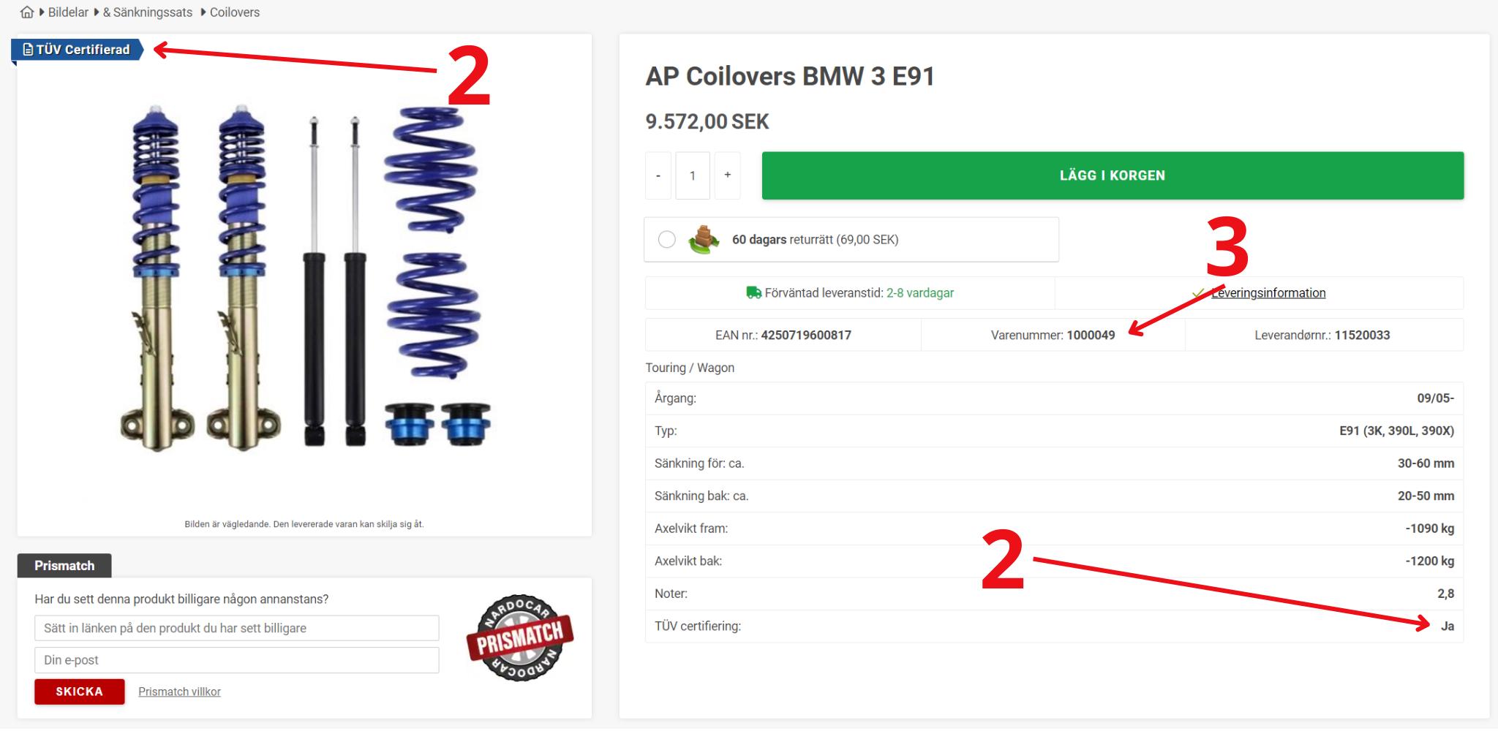Focus the cheaper product link field
The height and width of the screenshot is (731, 1498).
237,628
